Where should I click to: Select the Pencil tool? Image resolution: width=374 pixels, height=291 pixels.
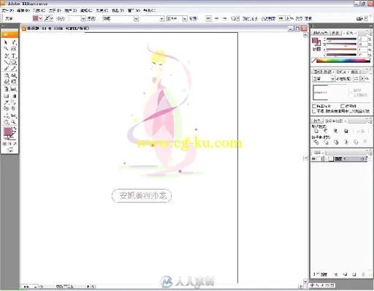point(14,69)
